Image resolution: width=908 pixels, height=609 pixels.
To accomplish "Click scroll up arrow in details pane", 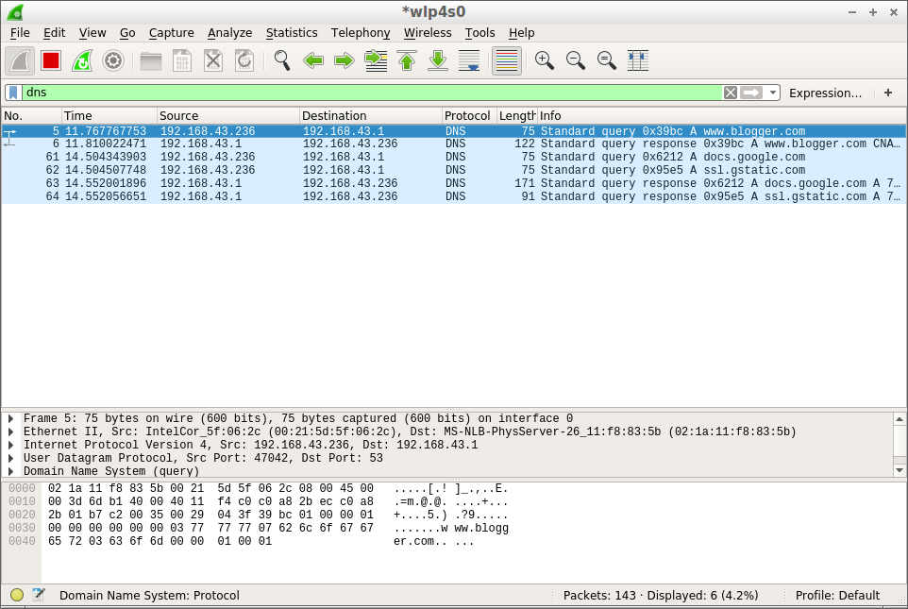I will [900, 419].
